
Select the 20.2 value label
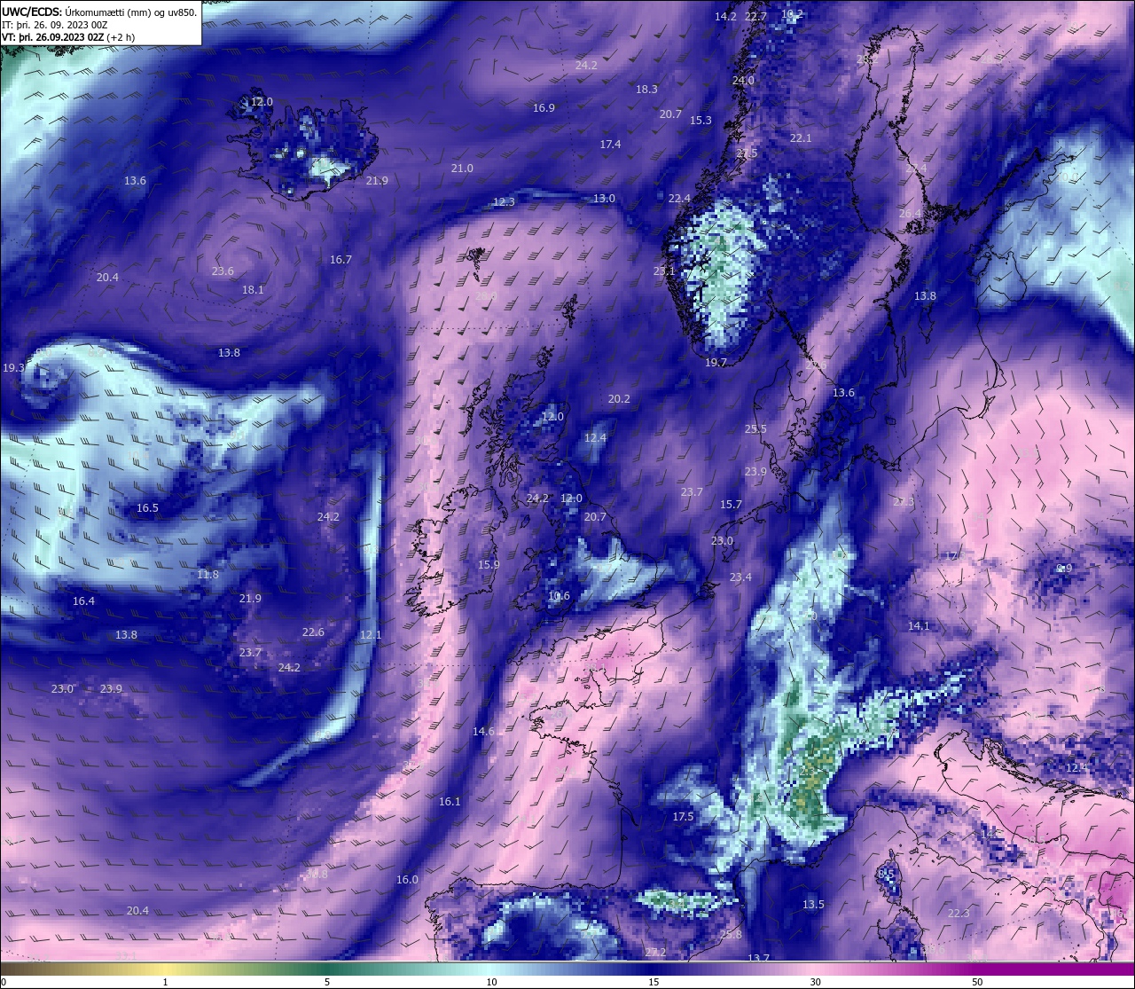[619, 399]
